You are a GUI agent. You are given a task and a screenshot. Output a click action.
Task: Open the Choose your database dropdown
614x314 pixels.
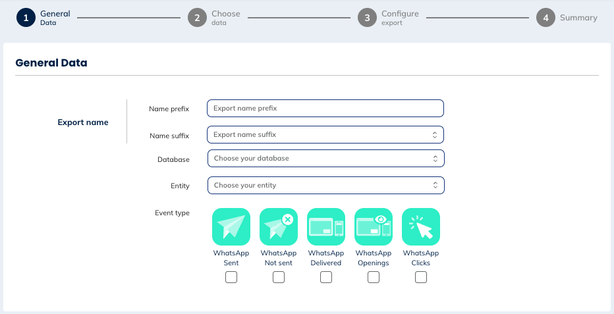(326, 159)
